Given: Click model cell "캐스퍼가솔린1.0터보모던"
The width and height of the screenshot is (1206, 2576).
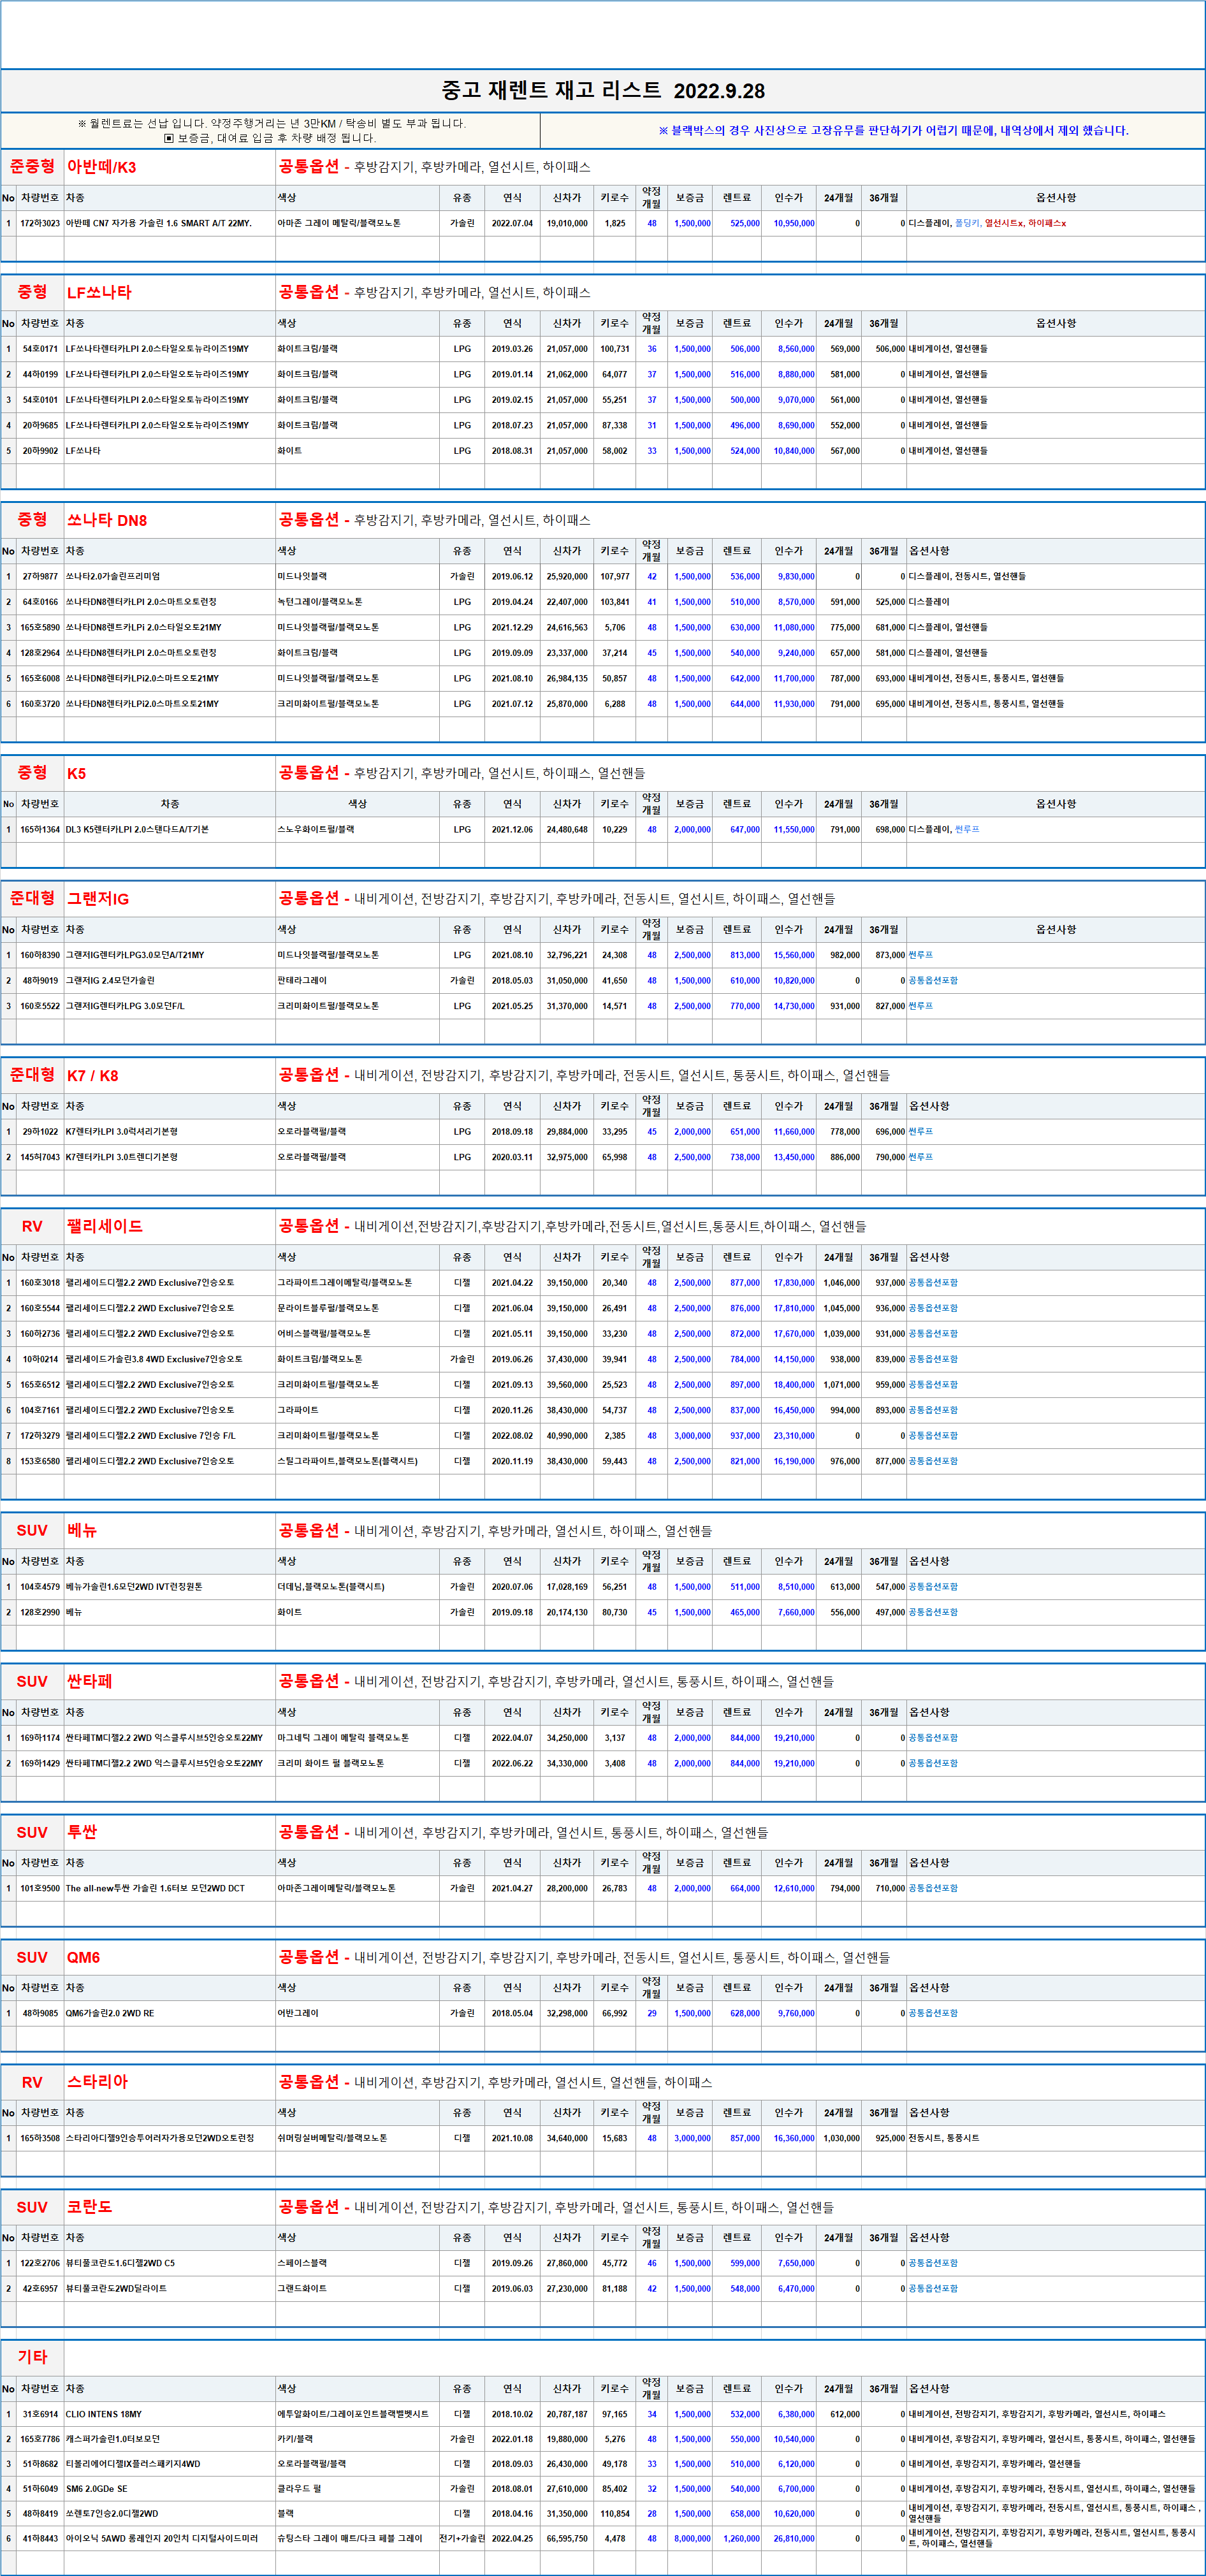Looking at the screenshot, I should pos(113,2439).
